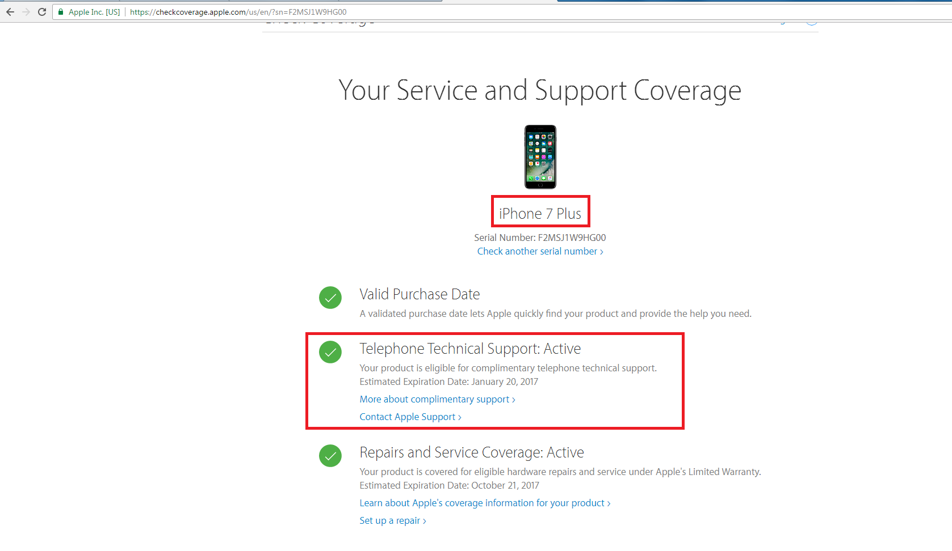Click the green checkmark beside Valid Purchase Date
The width and height of the screenshot is (952, 551).
pos(330,298)
